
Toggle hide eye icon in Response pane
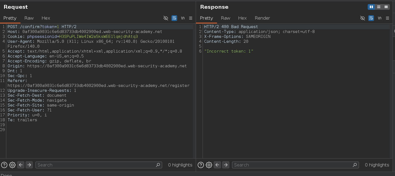pyautogui.click(x=363, y=18)
